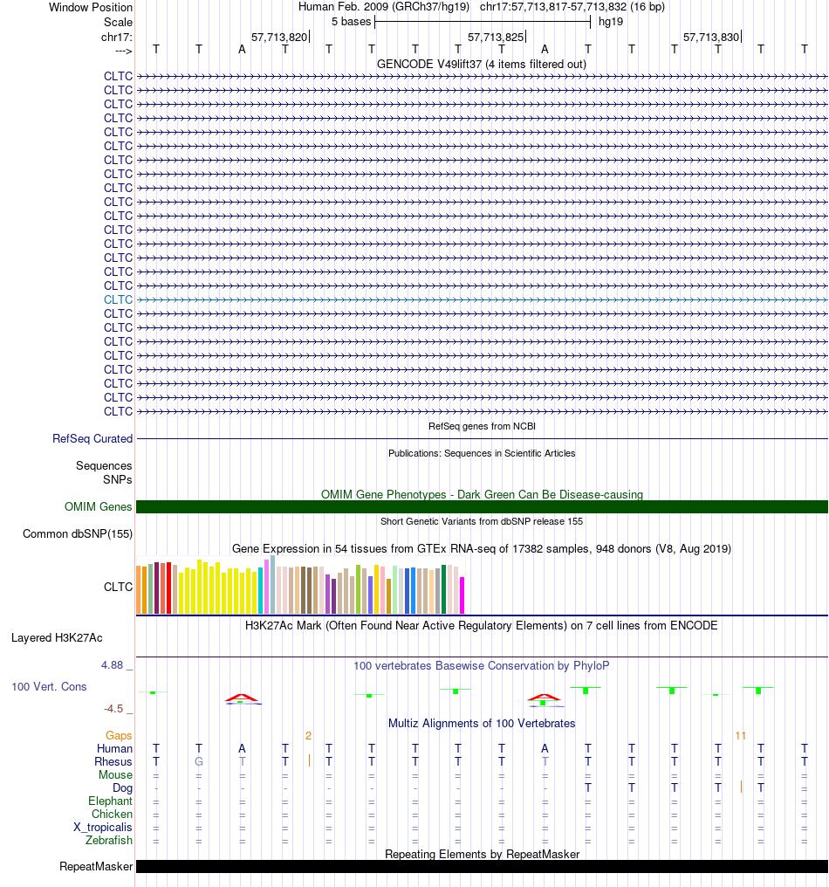Click the Window Position track label
Screen dimensions: 829x887
coord(91,7)
